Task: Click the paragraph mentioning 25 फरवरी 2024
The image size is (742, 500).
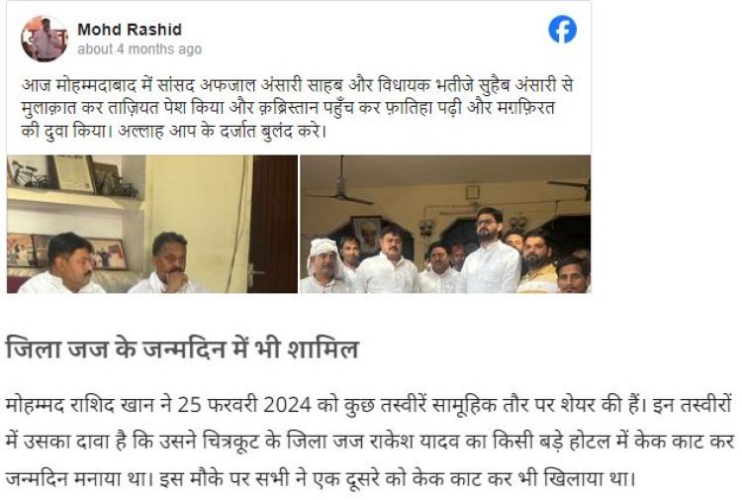Action: coord(370,443)
